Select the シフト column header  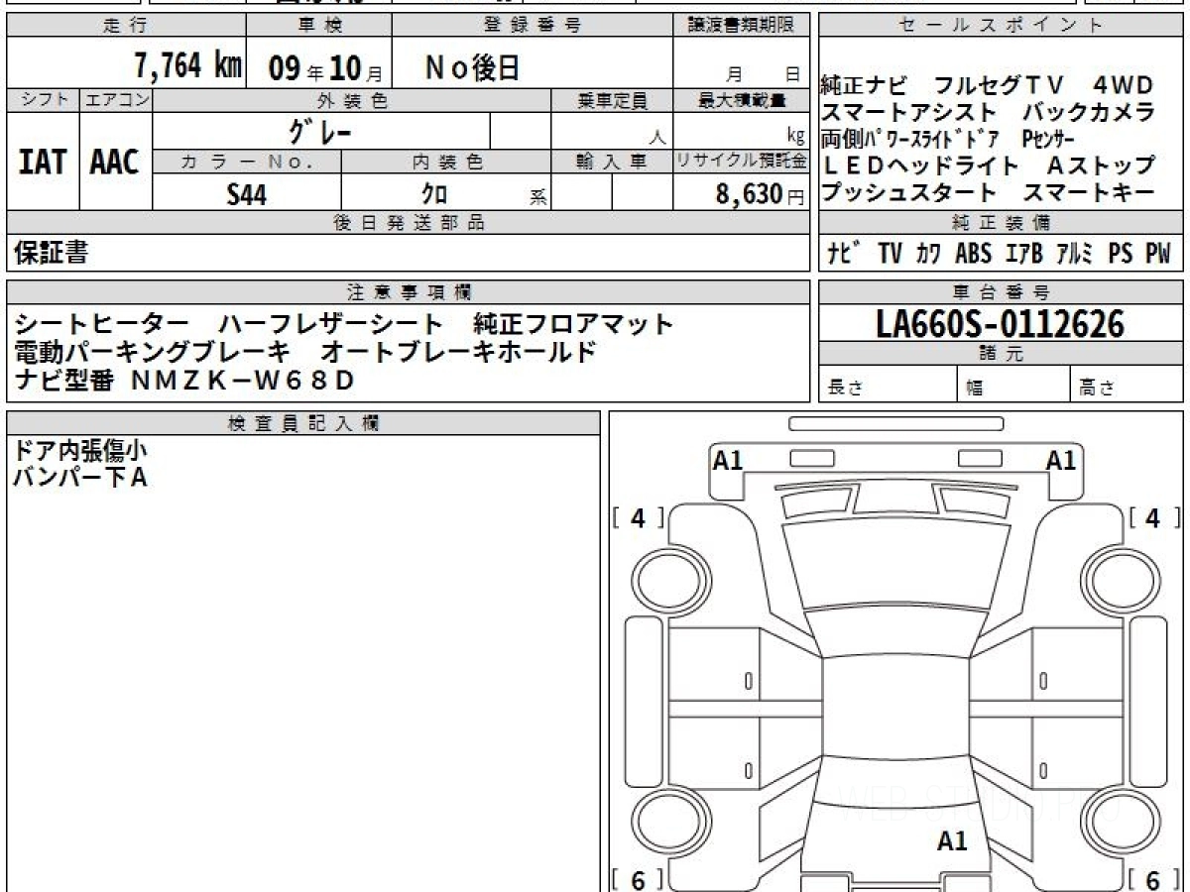pyautogui.click(x=43, y=100)
